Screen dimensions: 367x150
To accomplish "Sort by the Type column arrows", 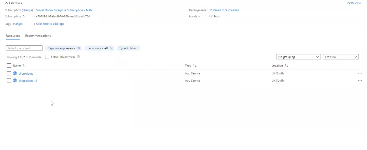I will pos(195,66).
